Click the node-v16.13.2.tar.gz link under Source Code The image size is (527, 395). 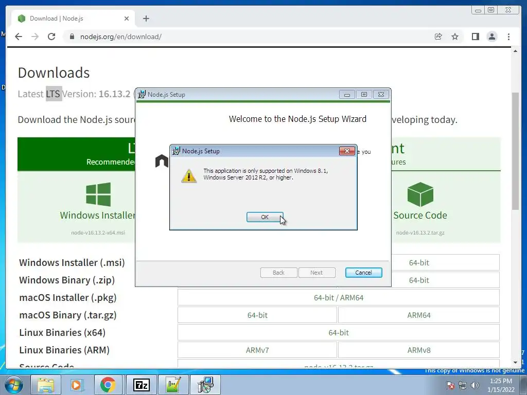(x=420, y=232)
